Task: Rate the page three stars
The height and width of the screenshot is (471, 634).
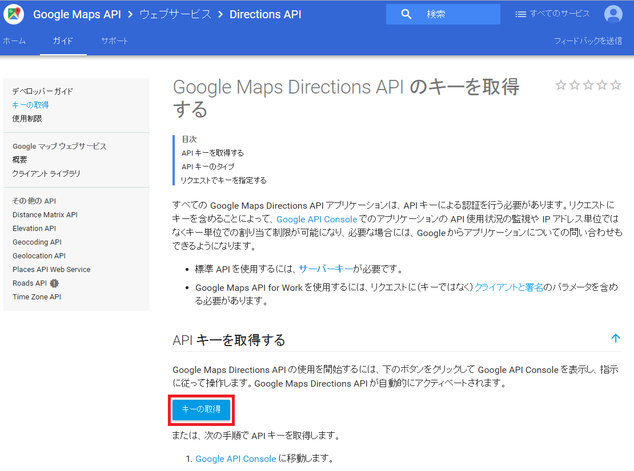Action: [588, 85]
